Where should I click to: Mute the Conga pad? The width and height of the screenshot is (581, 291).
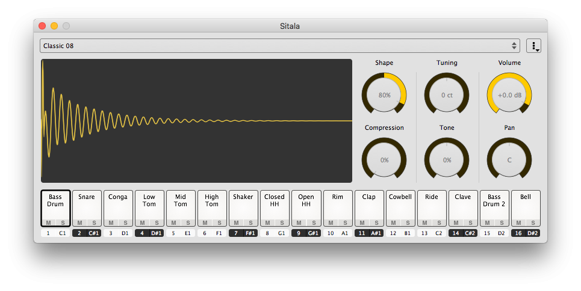click(x=111, y=222)
